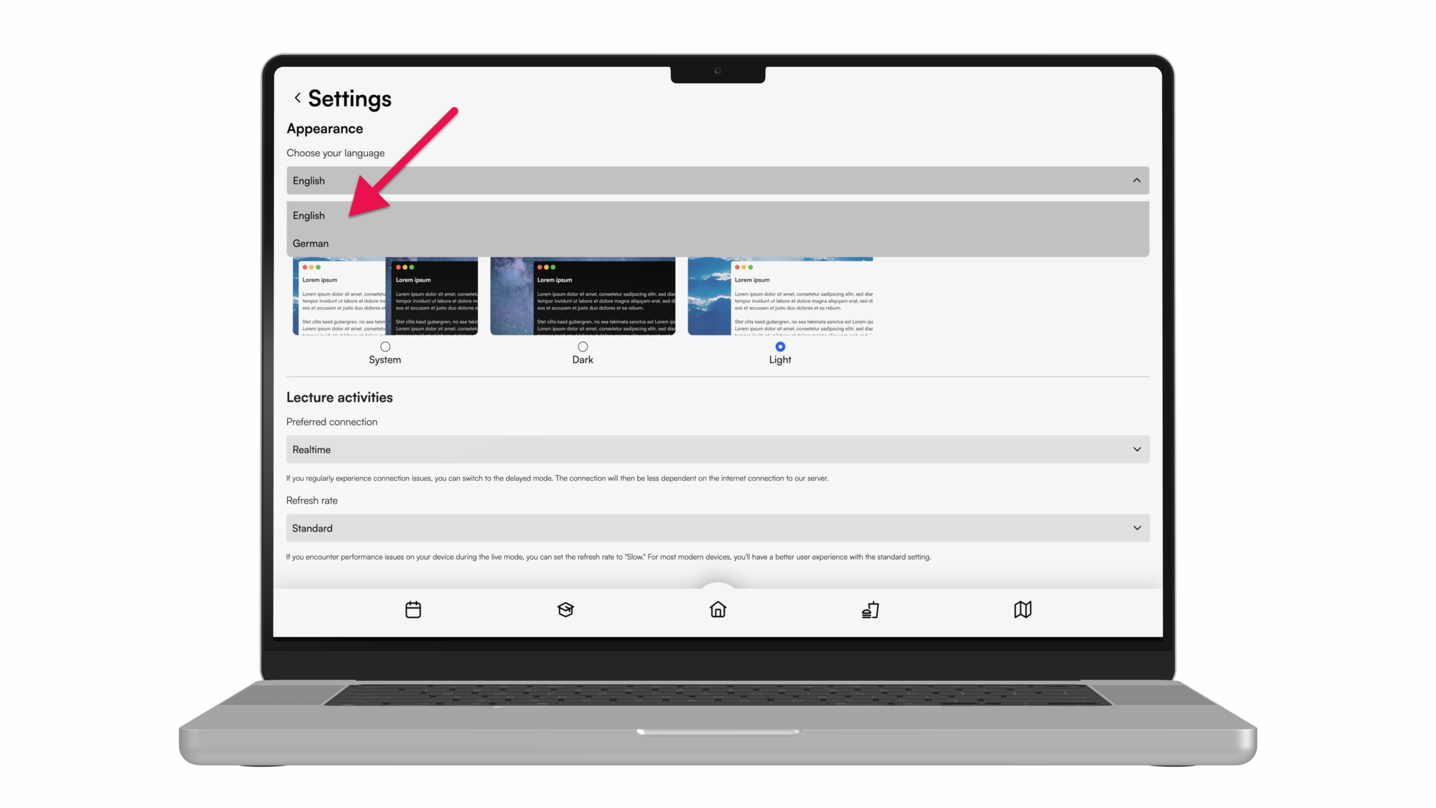Select the Dark theme radio button
The image size is (1436, 808).
[583, 347]
